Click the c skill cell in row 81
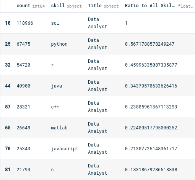 click(52, 170)
